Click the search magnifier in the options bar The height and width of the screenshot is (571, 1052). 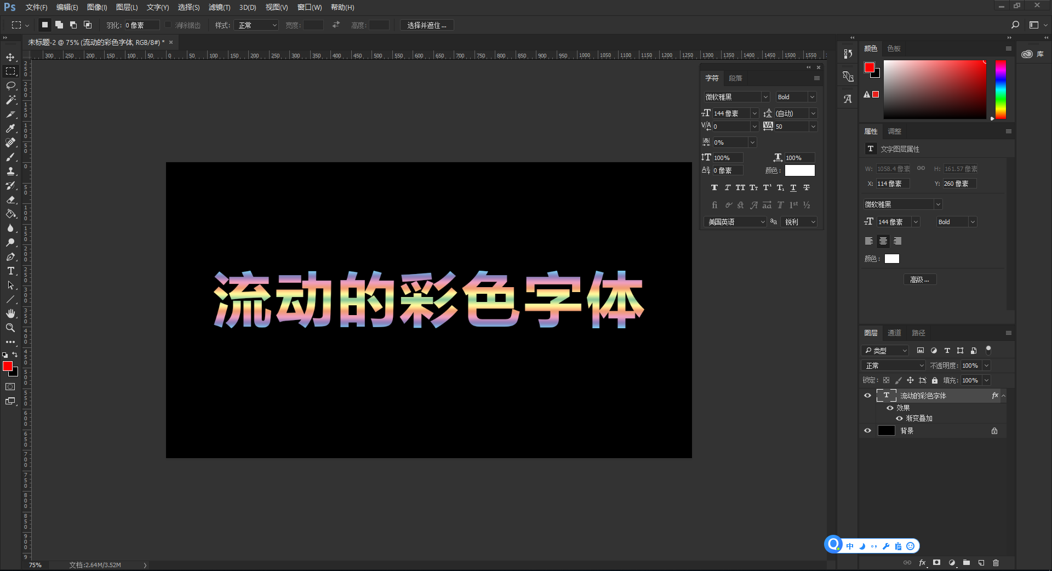[x=1015, y=25]
